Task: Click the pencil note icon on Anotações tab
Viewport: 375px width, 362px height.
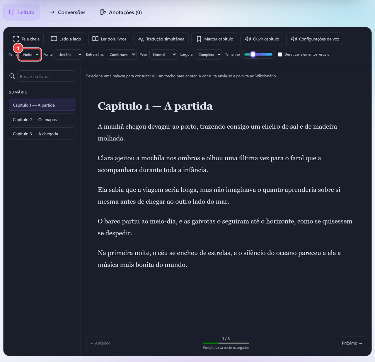Action: coord(103,12)
